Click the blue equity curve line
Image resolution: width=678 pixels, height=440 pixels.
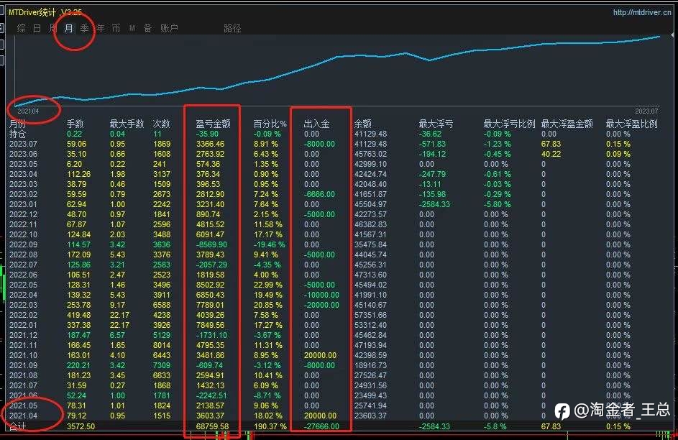[x=337, y=56]
